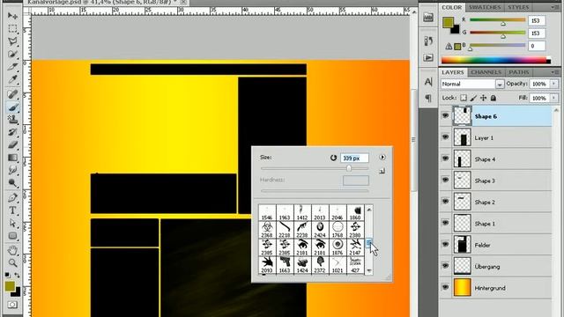Screen dimensions: 564x317
Task: Select the Gradient tool
Action: point(12,158)
